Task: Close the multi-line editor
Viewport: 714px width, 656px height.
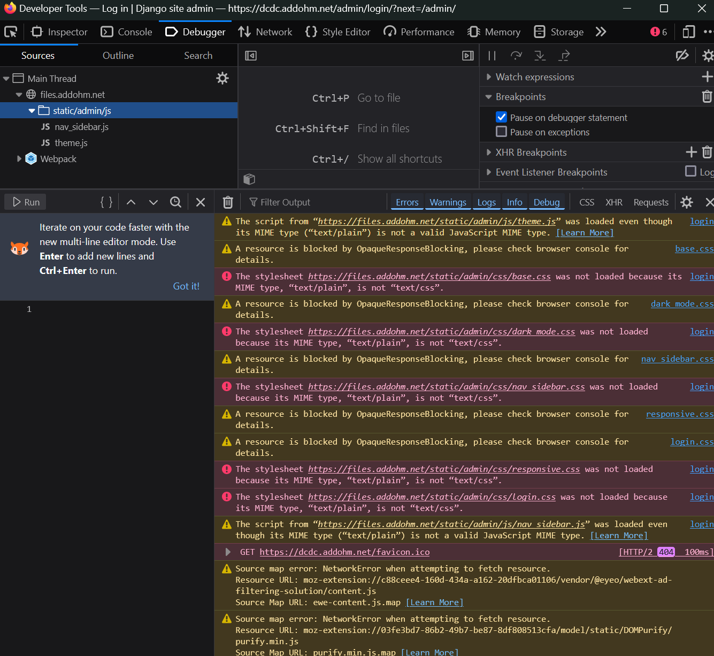Action: tap(201, 202)
